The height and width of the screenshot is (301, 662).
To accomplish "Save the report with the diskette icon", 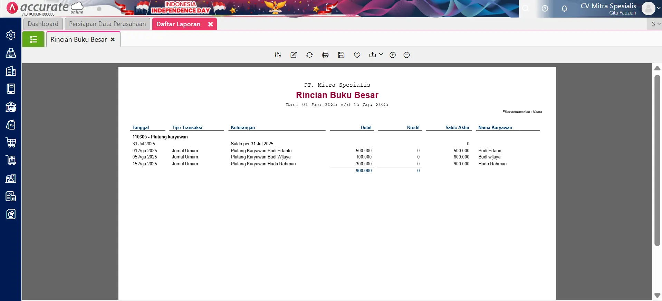I will [341, 55].
